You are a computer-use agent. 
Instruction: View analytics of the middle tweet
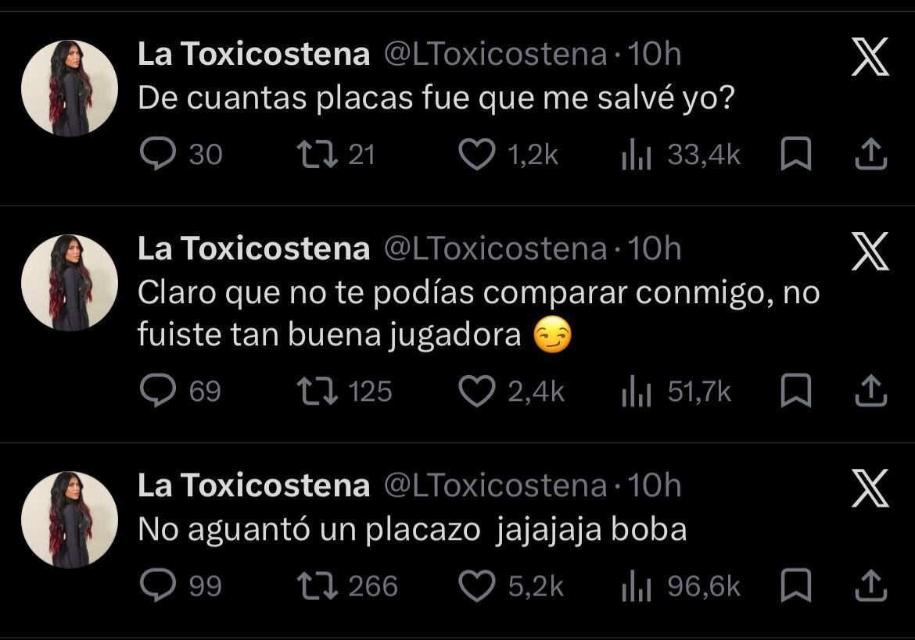pos(637,392)
